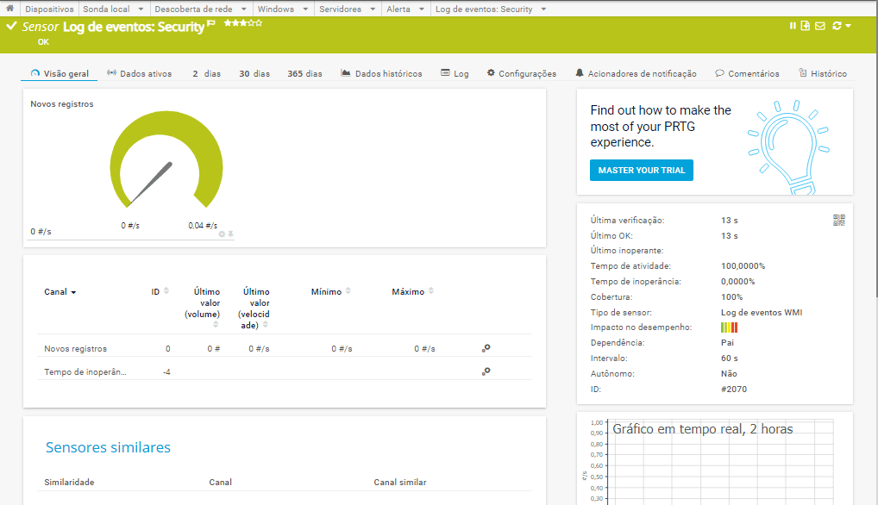Pause the sensor with pause icon
The width and height of the screenshot is (878, 505).
coord(793,26)
